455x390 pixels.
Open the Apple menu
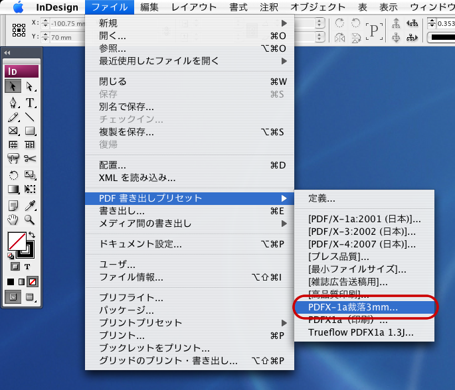19,7
